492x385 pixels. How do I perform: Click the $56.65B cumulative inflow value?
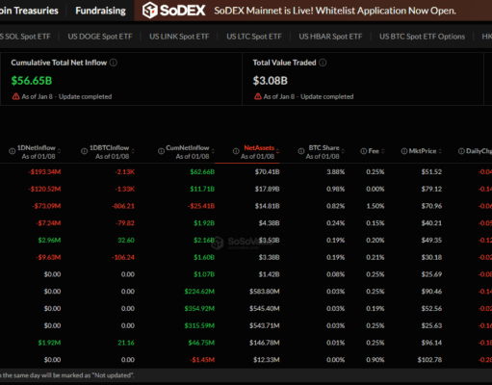coord(32,81)
